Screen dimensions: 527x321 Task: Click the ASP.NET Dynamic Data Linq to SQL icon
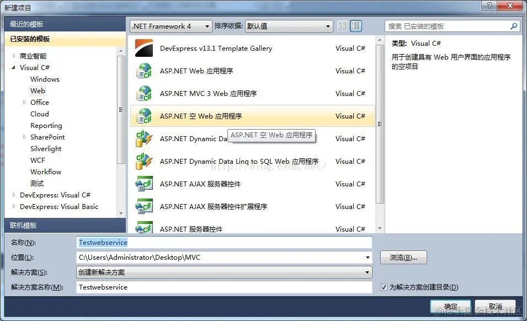[144, 161]
